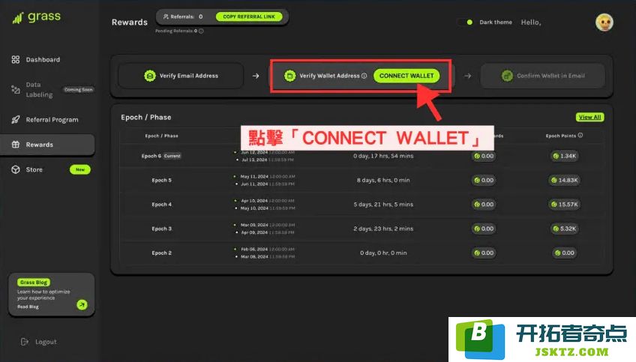Click the Logout button
636x362 pixels.
(38, 342)
